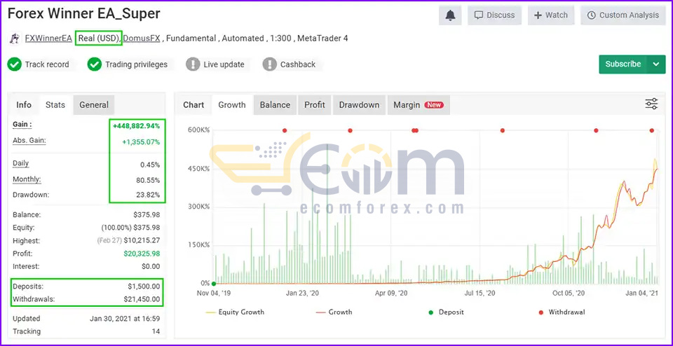This screenshot has height=346, width=673.
Task: Open Custom Analysis
Action: [x=623, y=15]
